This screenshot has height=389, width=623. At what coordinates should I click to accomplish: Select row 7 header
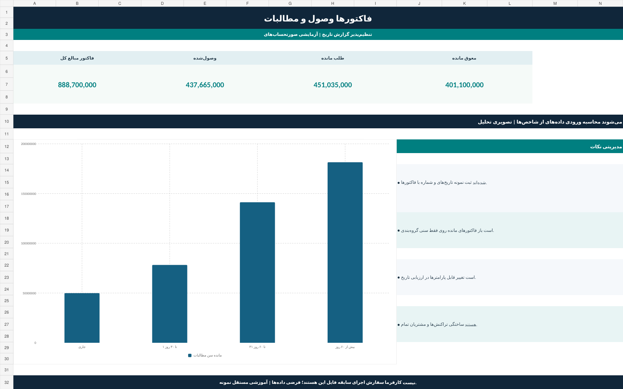tap(7, 84)
